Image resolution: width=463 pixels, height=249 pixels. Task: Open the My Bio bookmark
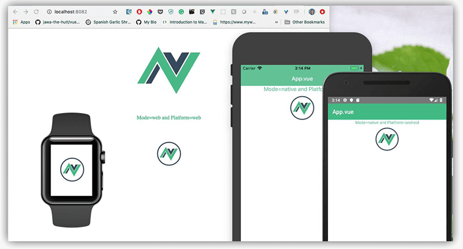(x=146, y=22)
